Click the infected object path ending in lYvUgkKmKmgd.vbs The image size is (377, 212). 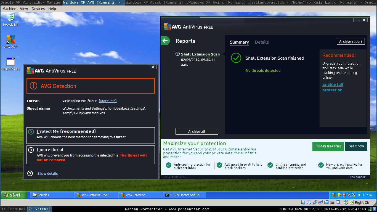coord(104,111)
